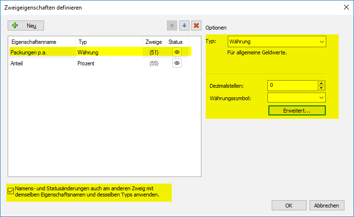Decrease Dezimalstellen with the down arrow

coord(321,88)
